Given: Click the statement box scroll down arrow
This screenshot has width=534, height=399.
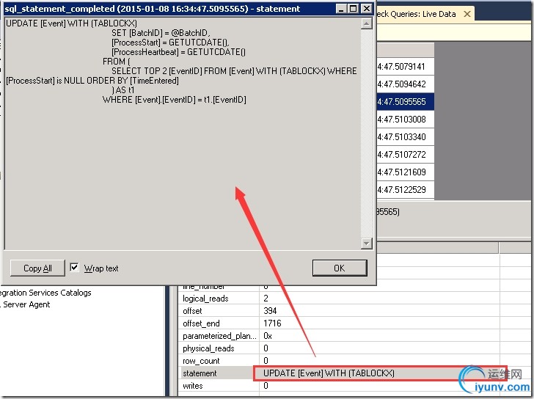Looking at the screenshot, I should [x=367, y=243].
